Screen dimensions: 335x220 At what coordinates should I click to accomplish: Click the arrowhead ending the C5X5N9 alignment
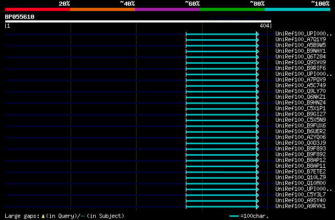[258, 121]
